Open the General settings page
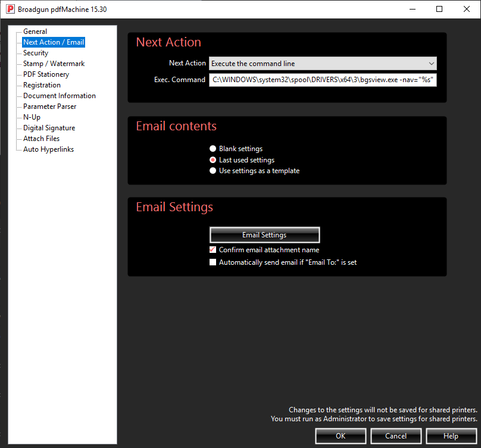 tap(35, 32)
